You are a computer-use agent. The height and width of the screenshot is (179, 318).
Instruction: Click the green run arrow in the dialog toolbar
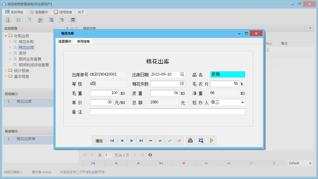coord(211,140)
